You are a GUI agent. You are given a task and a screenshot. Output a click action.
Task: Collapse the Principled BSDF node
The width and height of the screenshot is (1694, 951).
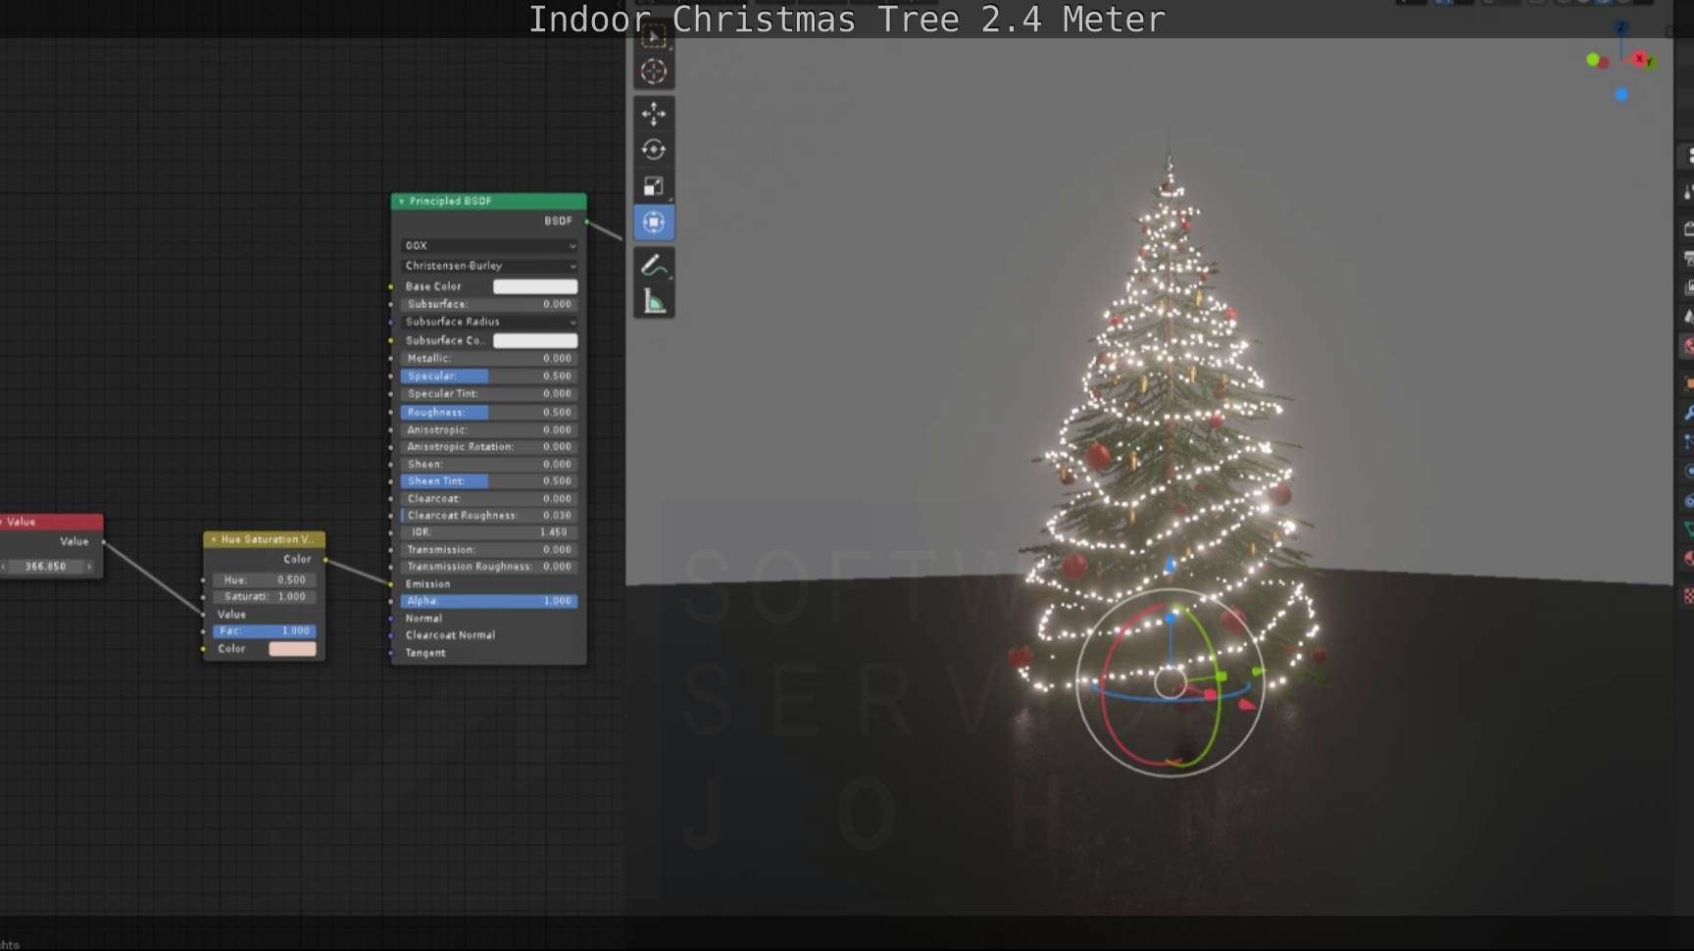pos(401,201)
